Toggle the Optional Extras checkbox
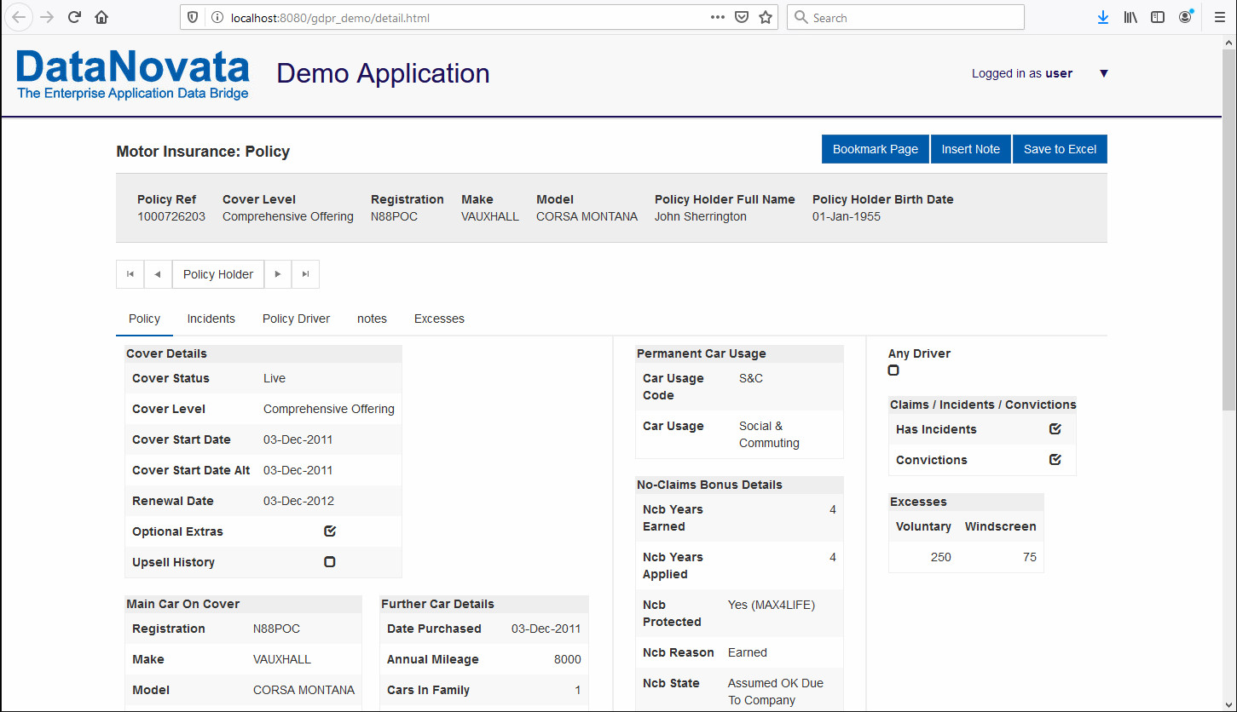 pyautogui.click(x=330, y=531)
